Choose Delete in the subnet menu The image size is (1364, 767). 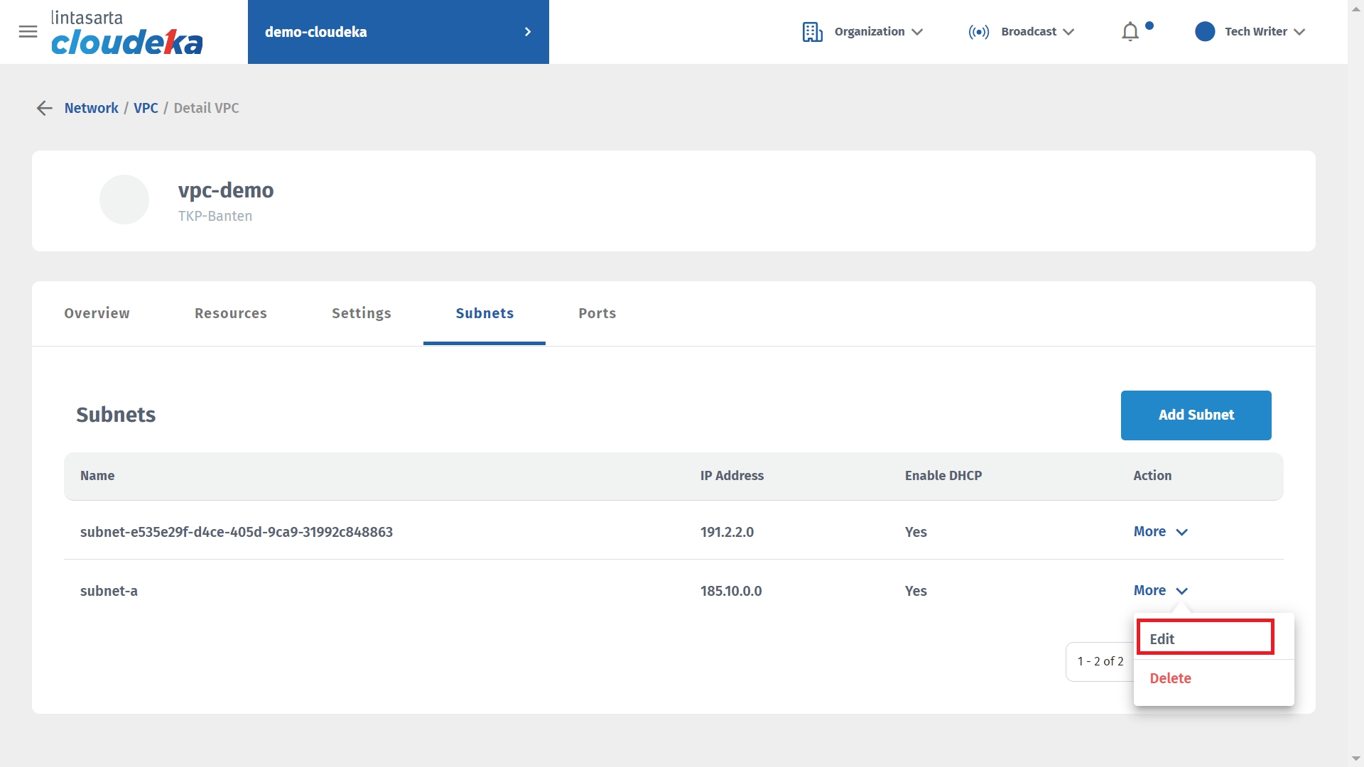click(x=1170, y=678)
